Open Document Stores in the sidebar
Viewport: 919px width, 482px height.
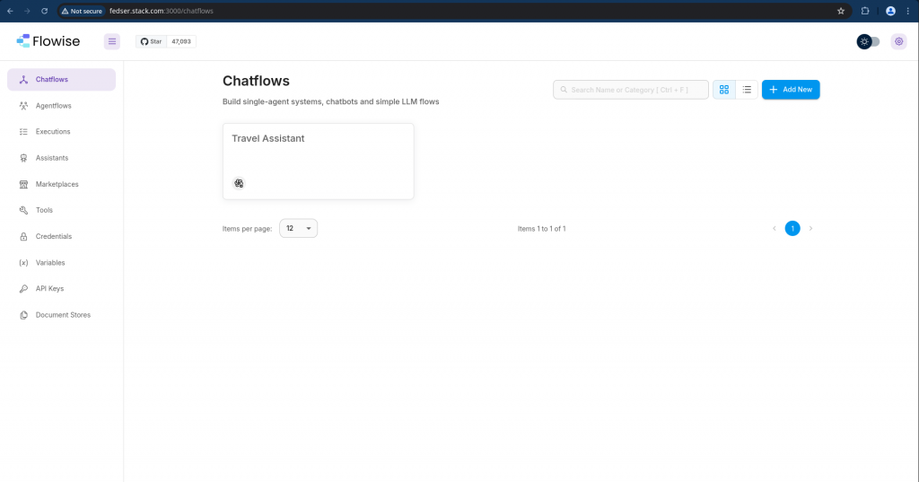pos(61,315)
